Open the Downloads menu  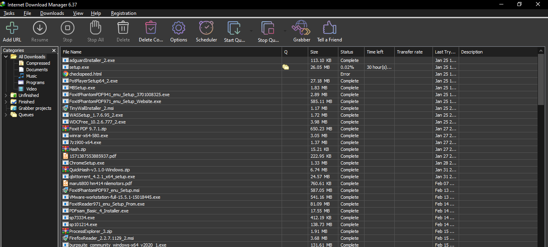click(x=52, y=13)
